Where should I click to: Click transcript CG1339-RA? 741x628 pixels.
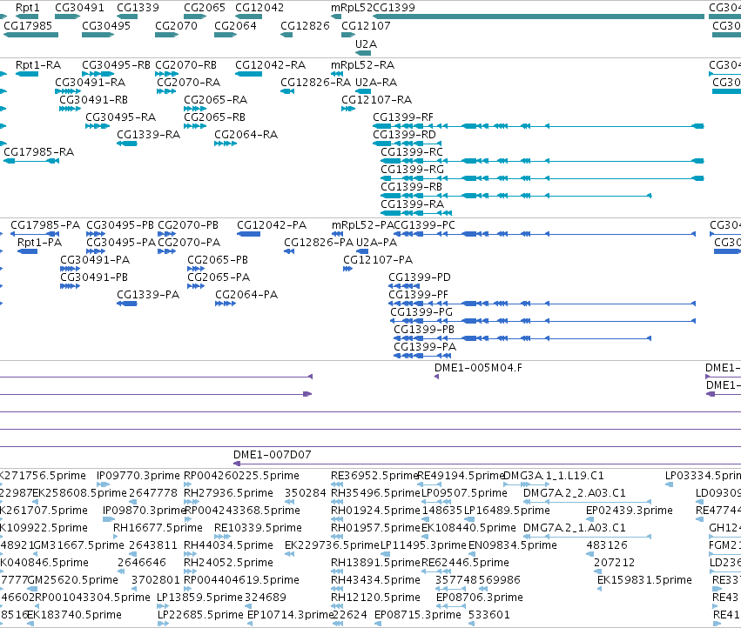point(148,135)
